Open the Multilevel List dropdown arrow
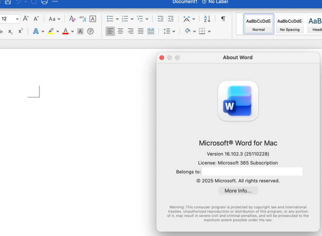This screenshot has width=322, height=236. 147,19
